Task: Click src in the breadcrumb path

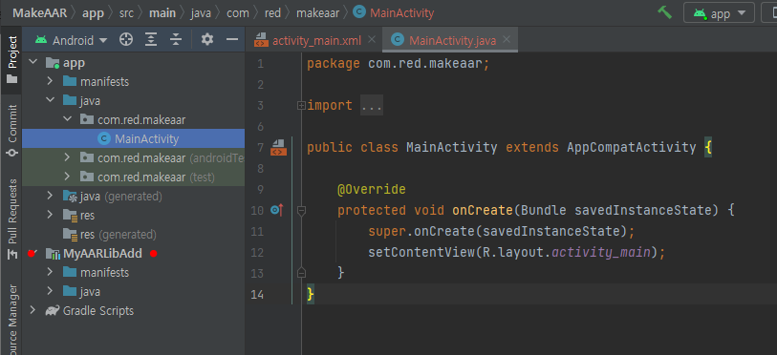Action: (126, 12)
